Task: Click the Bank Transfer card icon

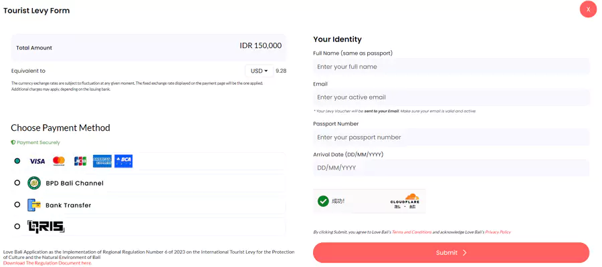Action: [x=34, y=205]
